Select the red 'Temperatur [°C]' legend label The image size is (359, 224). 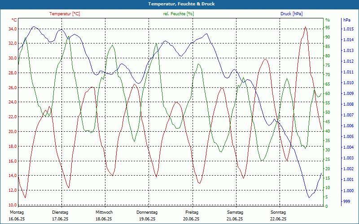pyautogui.click(x=65, y=14)
